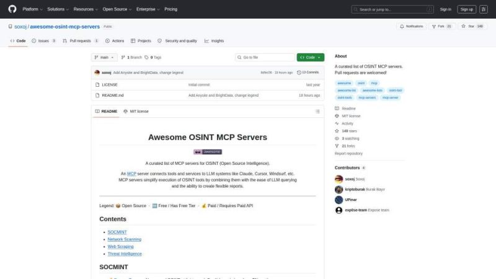Viewport: 496px width, 279px height.
Task: Open soxoj contributor avatar
Action: (339, 179)
